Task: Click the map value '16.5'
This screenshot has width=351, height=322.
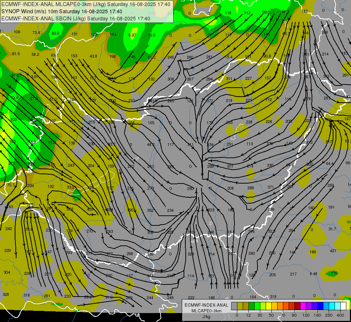Action: tap(231, 232)
